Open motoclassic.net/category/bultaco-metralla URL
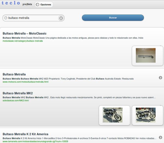Viewport: 164px width, 143px height. (23, 41)
